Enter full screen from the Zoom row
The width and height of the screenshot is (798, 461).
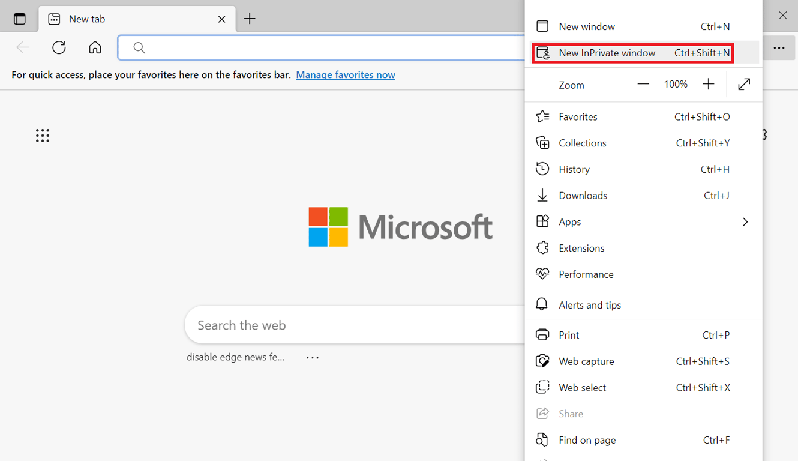[744, 84]
